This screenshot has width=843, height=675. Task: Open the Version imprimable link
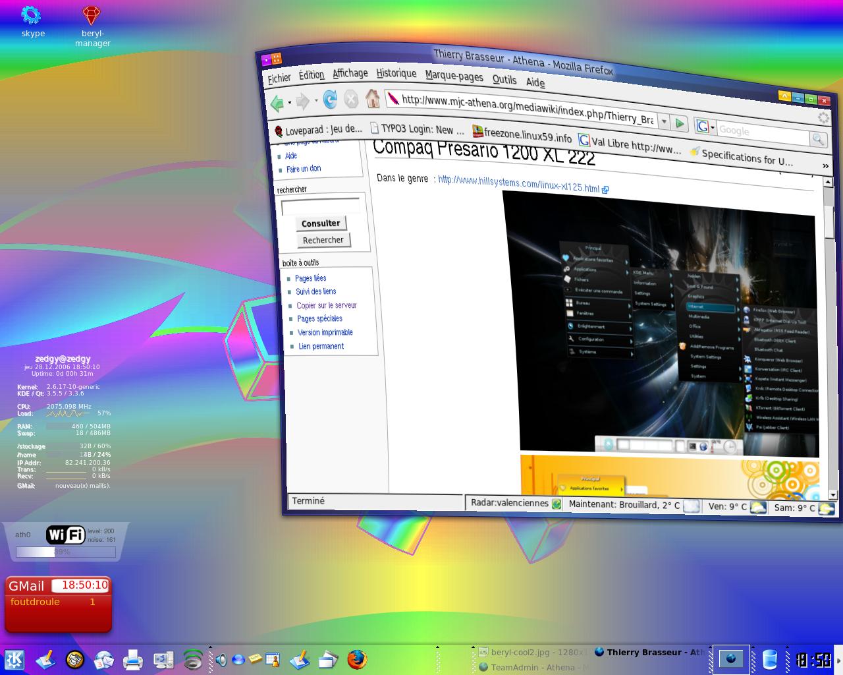(325, 332)
